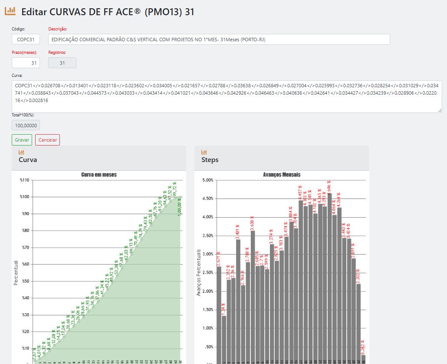Click the Total*100(%) field showing 100,00000
The image size is (447, 364).
click(26, 126)
